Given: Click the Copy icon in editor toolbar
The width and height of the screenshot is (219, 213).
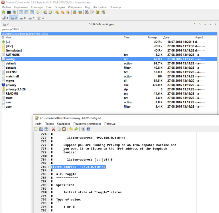Looking at the screenshot, I should click(x=59, y=129).
